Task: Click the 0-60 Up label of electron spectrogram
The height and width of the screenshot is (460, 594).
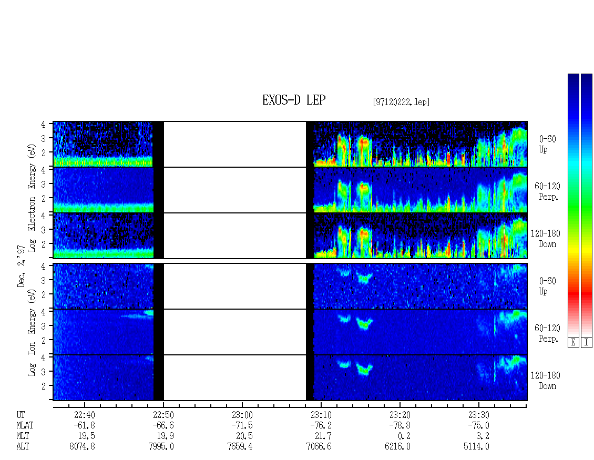Action: [x=547, y=144]
